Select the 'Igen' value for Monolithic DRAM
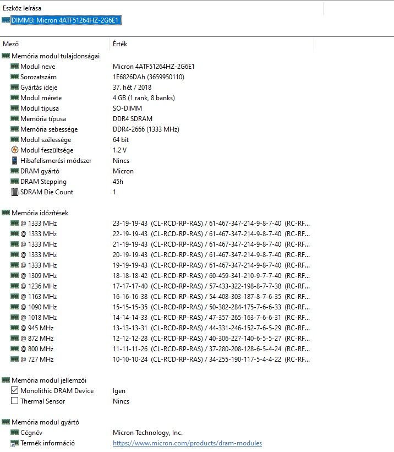 point(119,390)
